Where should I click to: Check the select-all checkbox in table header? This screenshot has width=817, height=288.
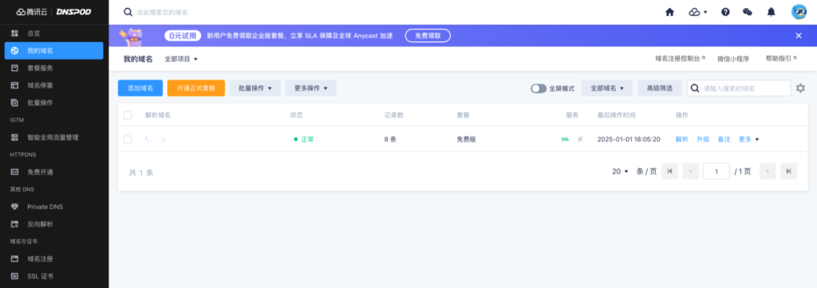(128, 115)
